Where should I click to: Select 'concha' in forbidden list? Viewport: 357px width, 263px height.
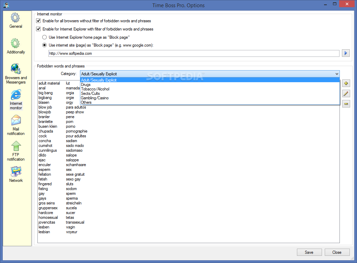45,141
